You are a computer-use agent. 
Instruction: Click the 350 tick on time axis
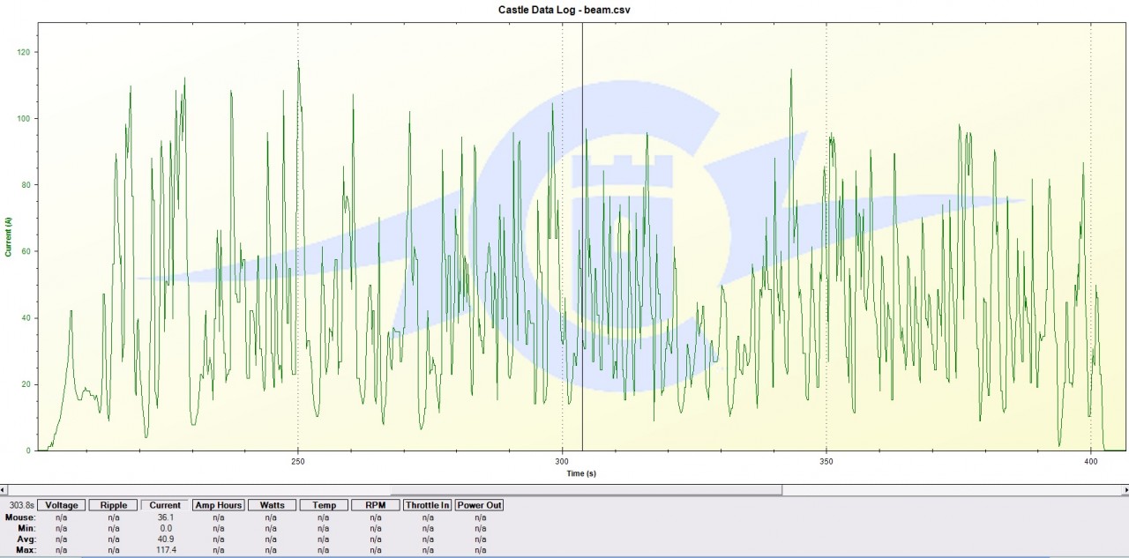[x=826, y=461]
